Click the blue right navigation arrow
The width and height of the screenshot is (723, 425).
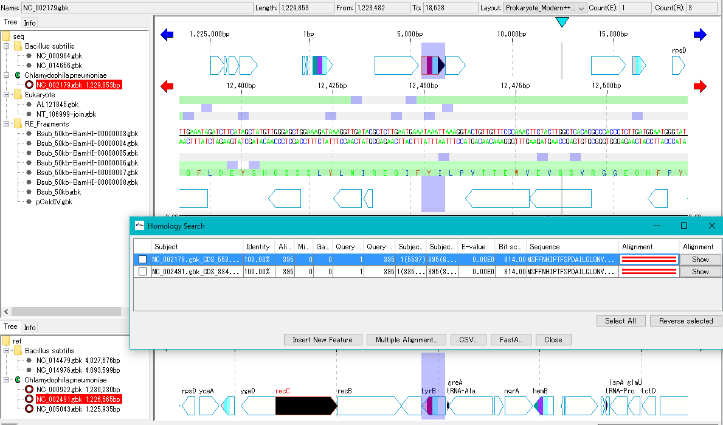point(700,35)
